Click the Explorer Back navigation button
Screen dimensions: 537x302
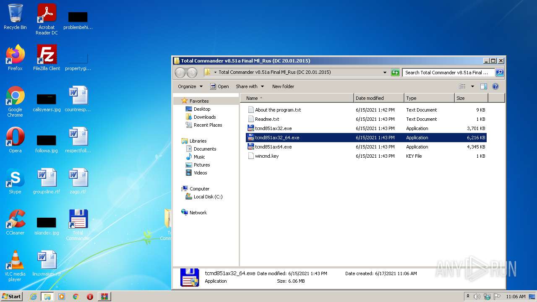[x=180, y=73]
